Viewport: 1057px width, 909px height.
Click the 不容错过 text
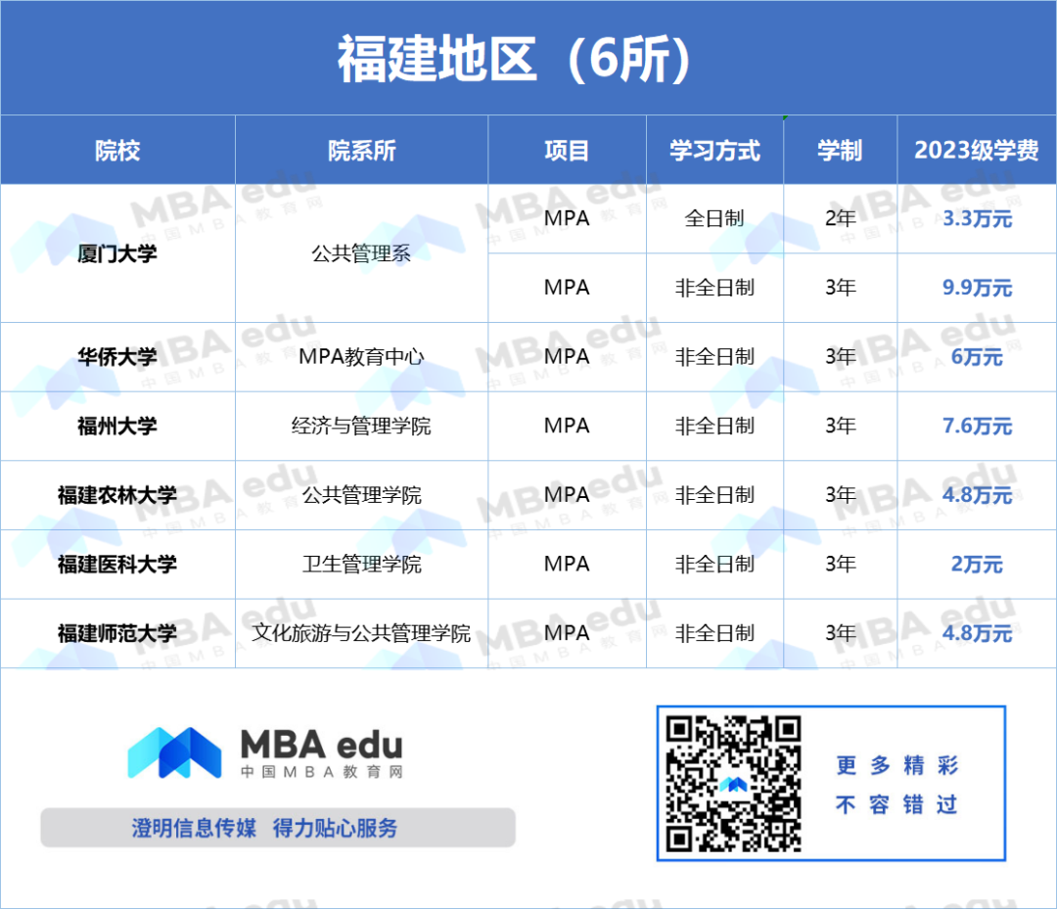(896, 804)
